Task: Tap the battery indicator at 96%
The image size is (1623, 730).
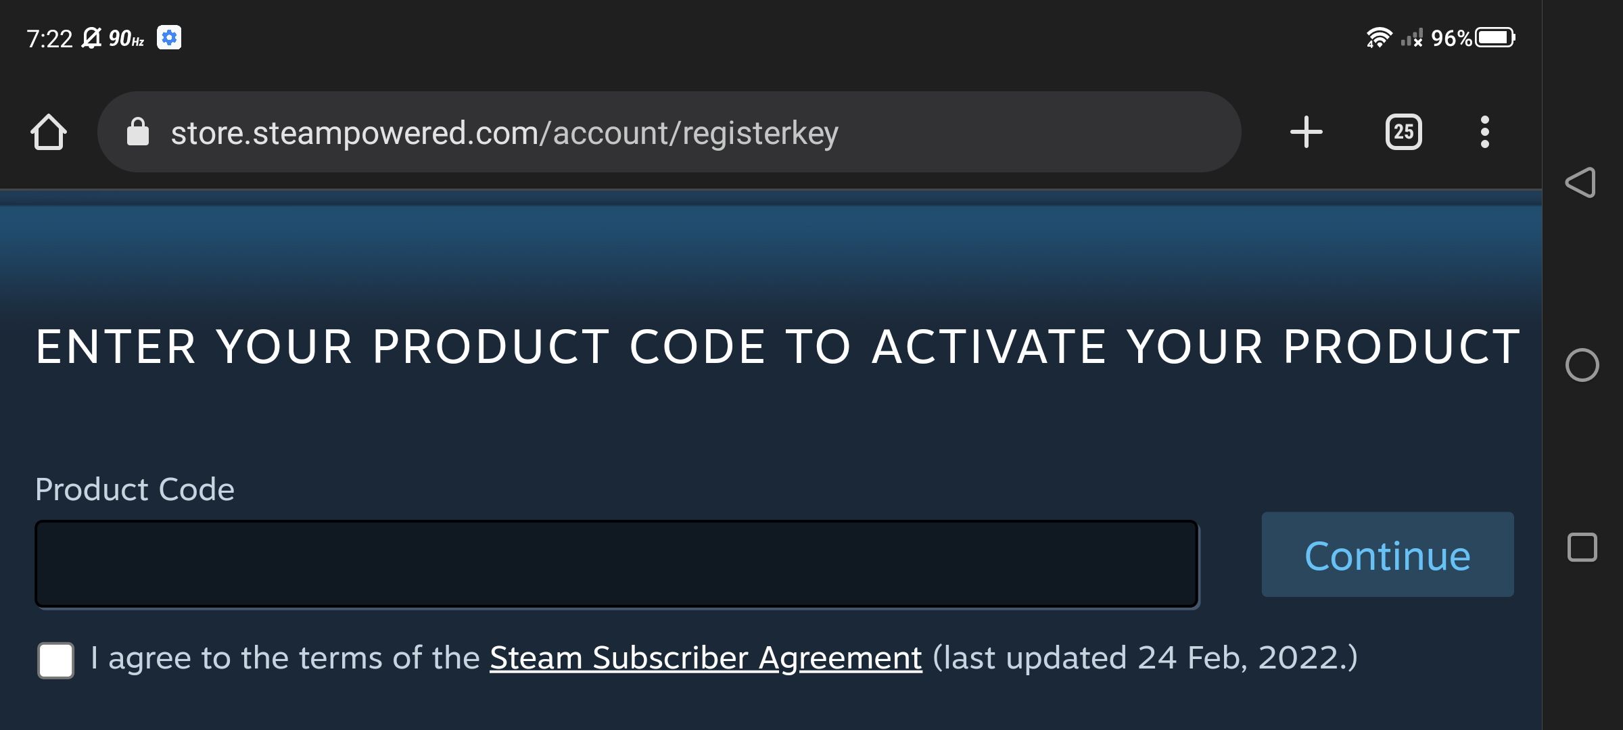Action: click(1496, 37)
